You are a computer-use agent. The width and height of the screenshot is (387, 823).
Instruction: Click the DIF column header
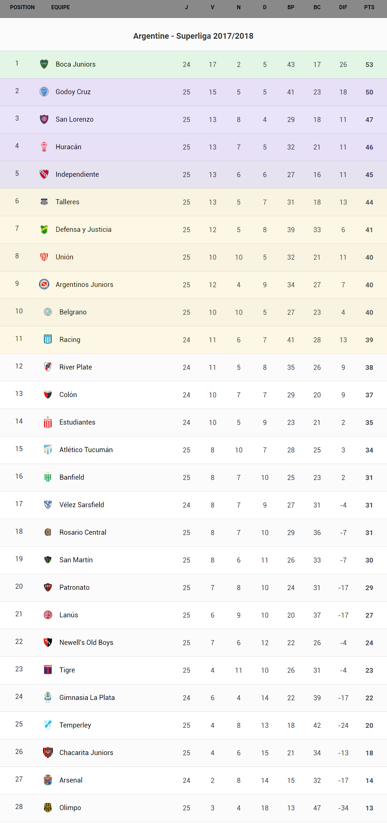click(x=343, y=7)
